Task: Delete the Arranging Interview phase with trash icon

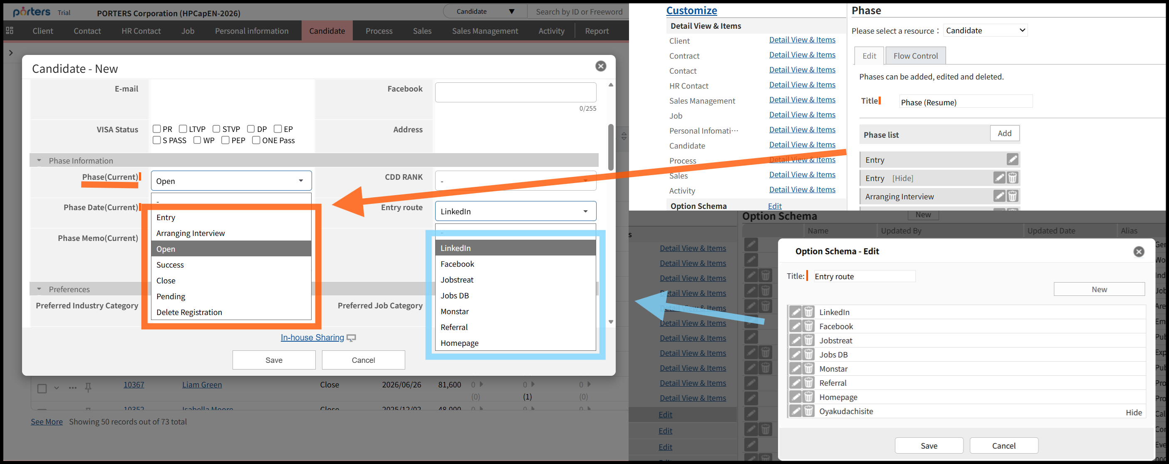Action: 1013,196
